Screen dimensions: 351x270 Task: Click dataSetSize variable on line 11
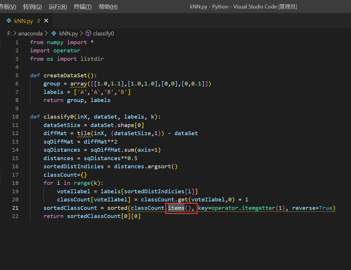(x=62, y=125)
